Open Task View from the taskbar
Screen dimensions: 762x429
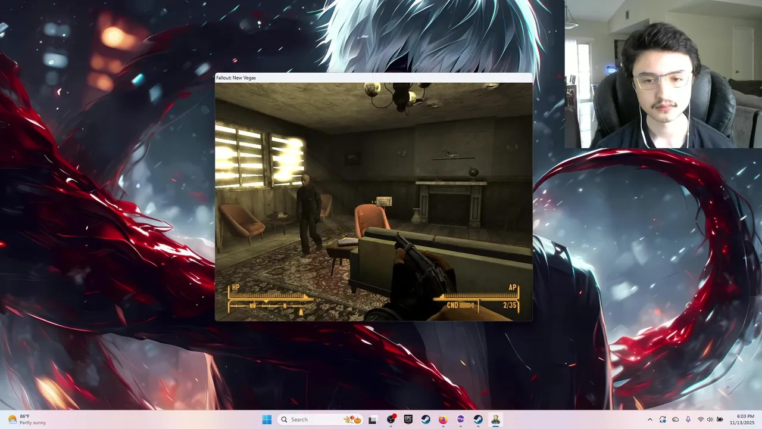373,419
